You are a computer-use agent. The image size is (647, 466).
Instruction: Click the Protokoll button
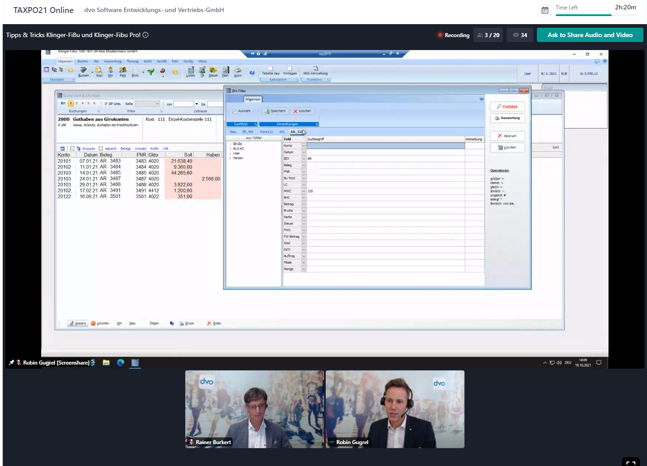coord(507,106)
